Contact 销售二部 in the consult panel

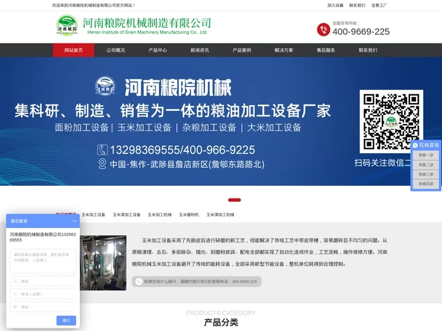(425, 165)
